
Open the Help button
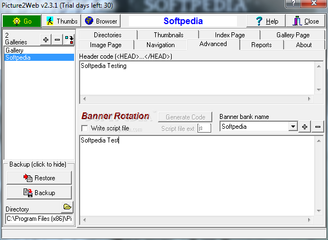[x=266, y=21]
